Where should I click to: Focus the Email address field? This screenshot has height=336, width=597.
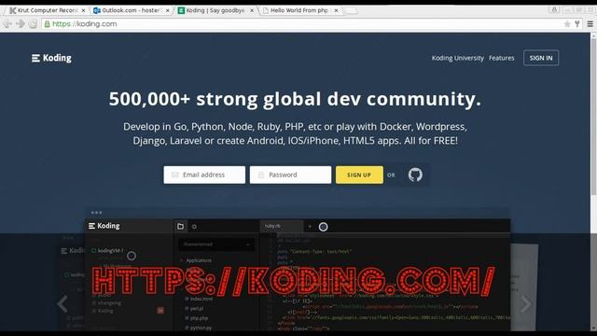click(x=204, y=175)
